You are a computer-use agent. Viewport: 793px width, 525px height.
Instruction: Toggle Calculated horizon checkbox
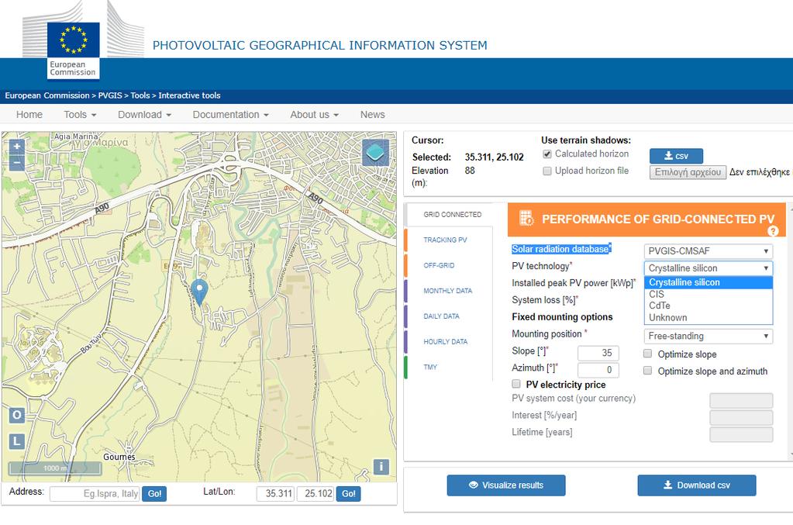[546, 154]
